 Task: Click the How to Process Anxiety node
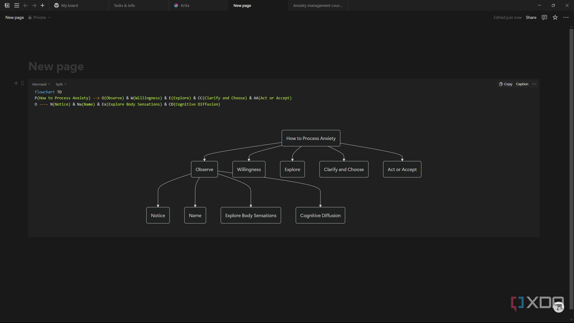(x=311, y=138)
